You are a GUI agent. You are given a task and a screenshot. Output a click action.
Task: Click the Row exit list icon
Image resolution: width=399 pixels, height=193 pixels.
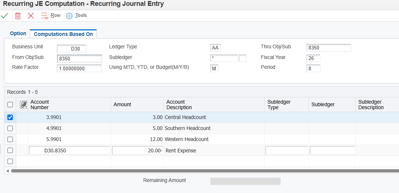click(44, 16)
